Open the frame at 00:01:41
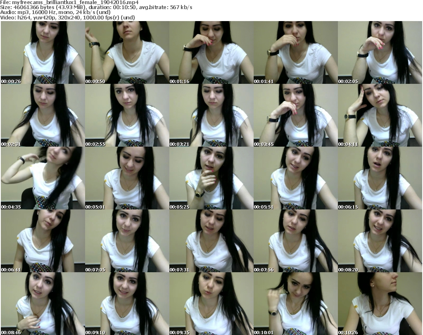This screenshot has width=423, height=335. [295, 52]
